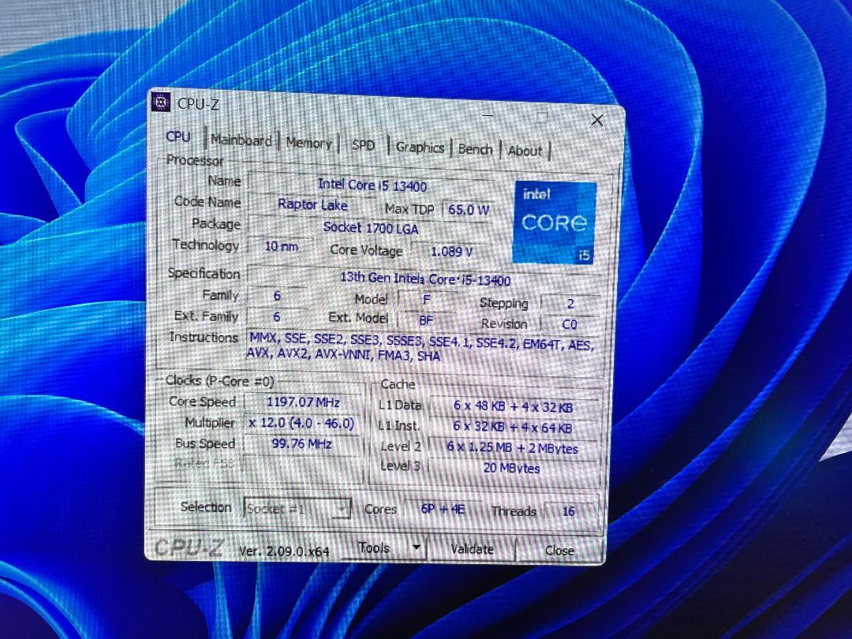852x639 pixels.
Task: Click the Close button at bottom
Action: (559, 551)
